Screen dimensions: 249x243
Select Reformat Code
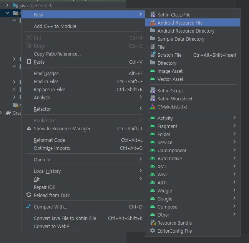point(83,140)
